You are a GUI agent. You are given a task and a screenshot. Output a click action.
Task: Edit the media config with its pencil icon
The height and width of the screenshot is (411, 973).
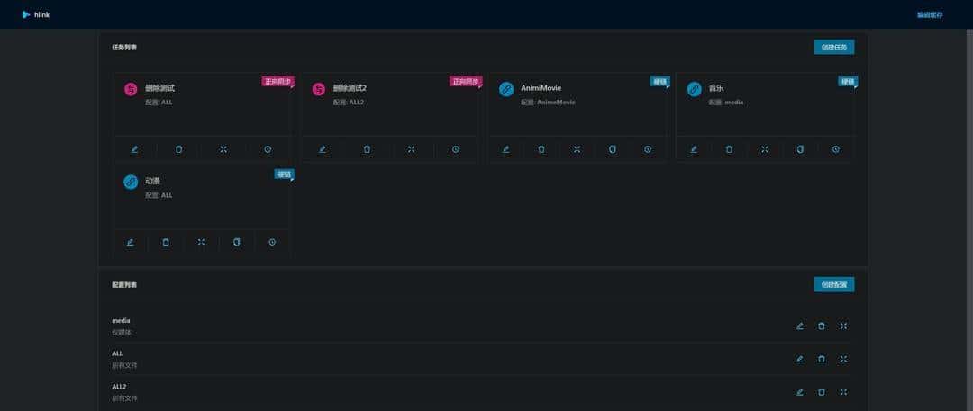[x=800, y=326]
